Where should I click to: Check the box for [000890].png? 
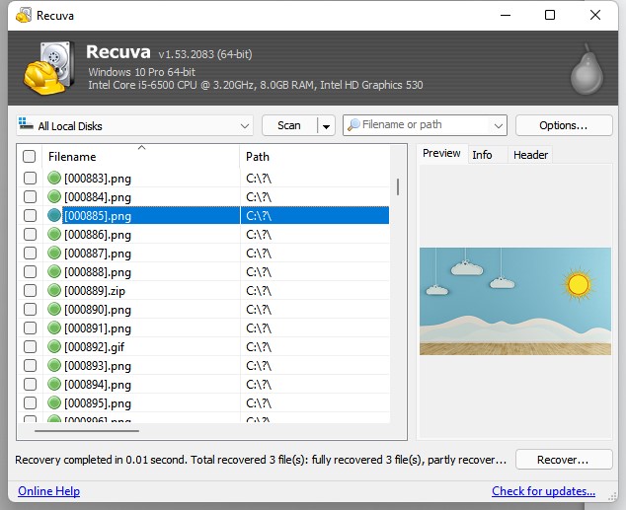pos(30,309)
